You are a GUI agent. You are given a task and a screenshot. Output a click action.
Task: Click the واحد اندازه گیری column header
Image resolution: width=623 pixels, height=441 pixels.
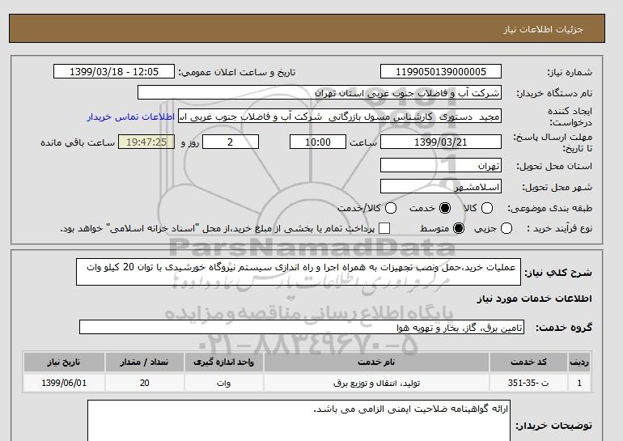(x=223, y=362)
